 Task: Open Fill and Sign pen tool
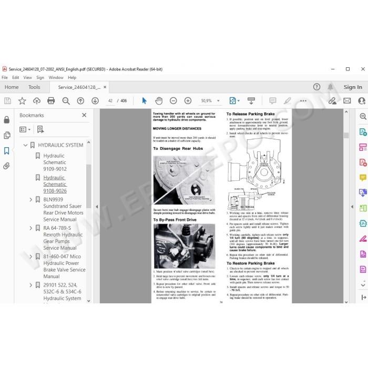point(363,239)
